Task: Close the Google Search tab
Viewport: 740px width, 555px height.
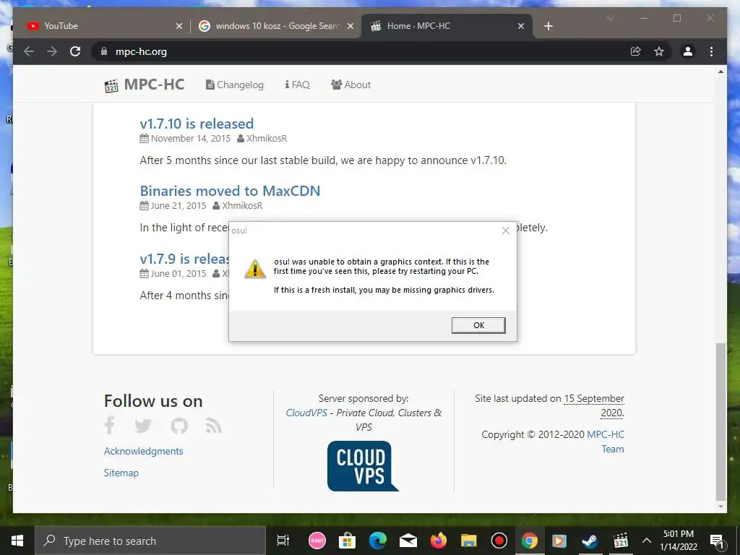Action: [350, 26]
